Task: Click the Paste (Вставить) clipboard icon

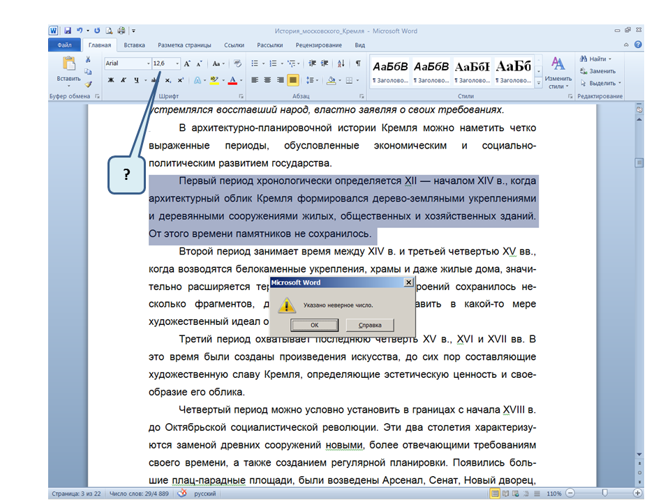Action: [68, 65]
